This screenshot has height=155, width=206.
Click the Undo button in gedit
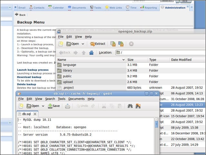pos(82,106)
